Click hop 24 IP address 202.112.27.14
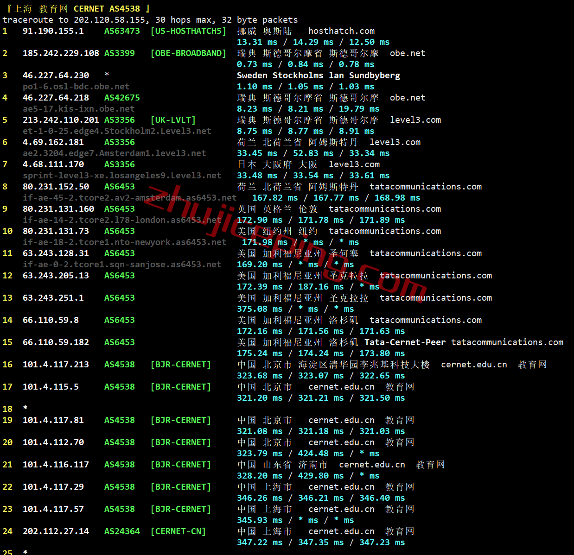Image resolution: width=574 pixels, height=555 pixels. (56, 531)
